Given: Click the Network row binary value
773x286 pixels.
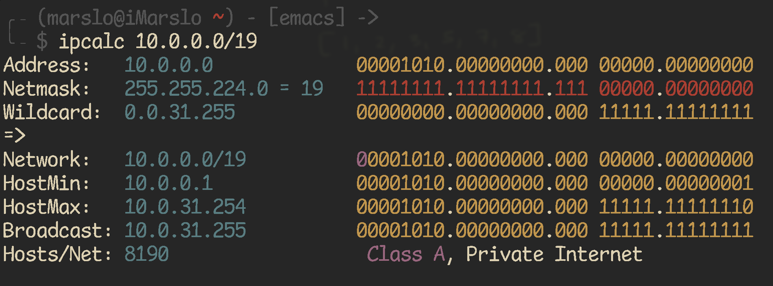Looking at the screenshot, I should tap(555, 160).
